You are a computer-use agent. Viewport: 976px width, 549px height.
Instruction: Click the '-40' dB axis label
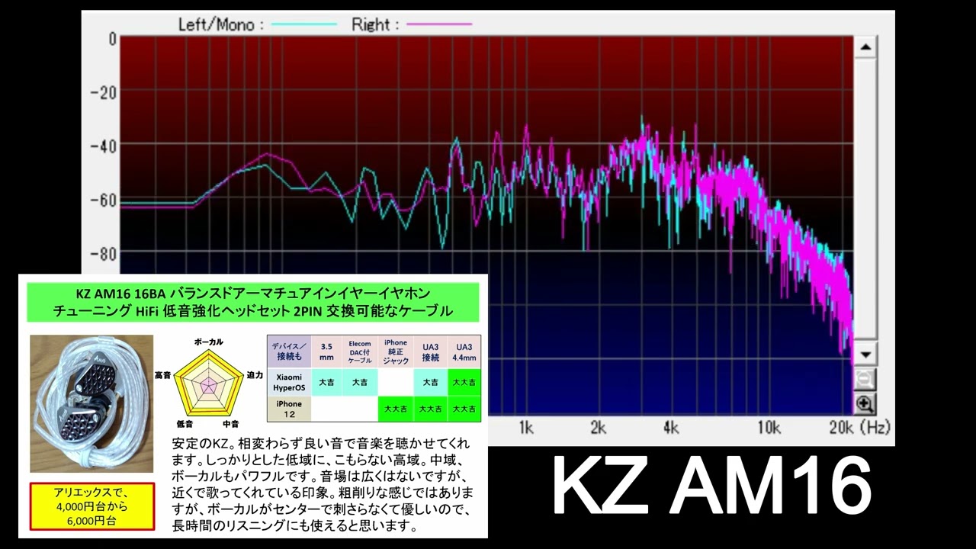(102, 146)
